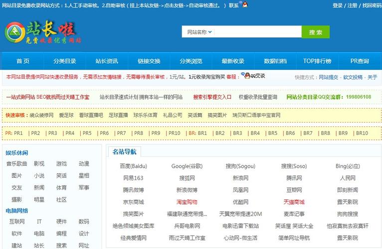Open 淘宝购物 red site link

(187, 202)
